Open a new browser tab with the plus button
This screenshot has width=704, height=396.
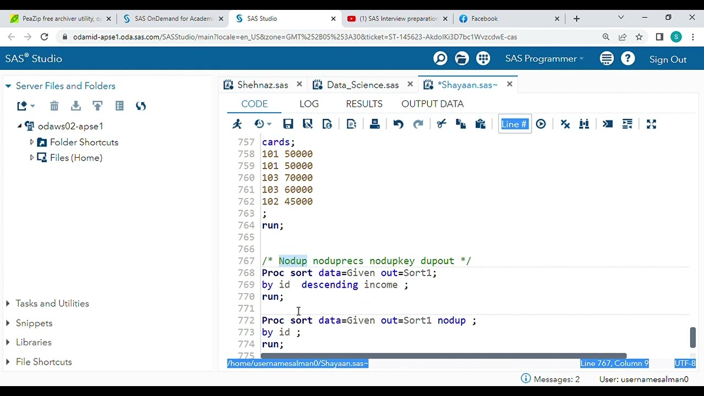[576, 19]
